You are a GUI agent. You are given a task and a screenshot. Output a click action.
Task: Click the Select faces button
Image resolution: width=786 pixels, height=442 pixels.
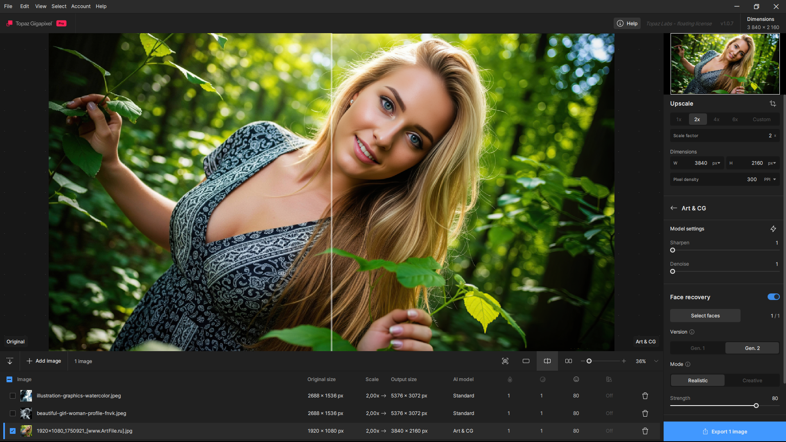click(x=705, y=316)
